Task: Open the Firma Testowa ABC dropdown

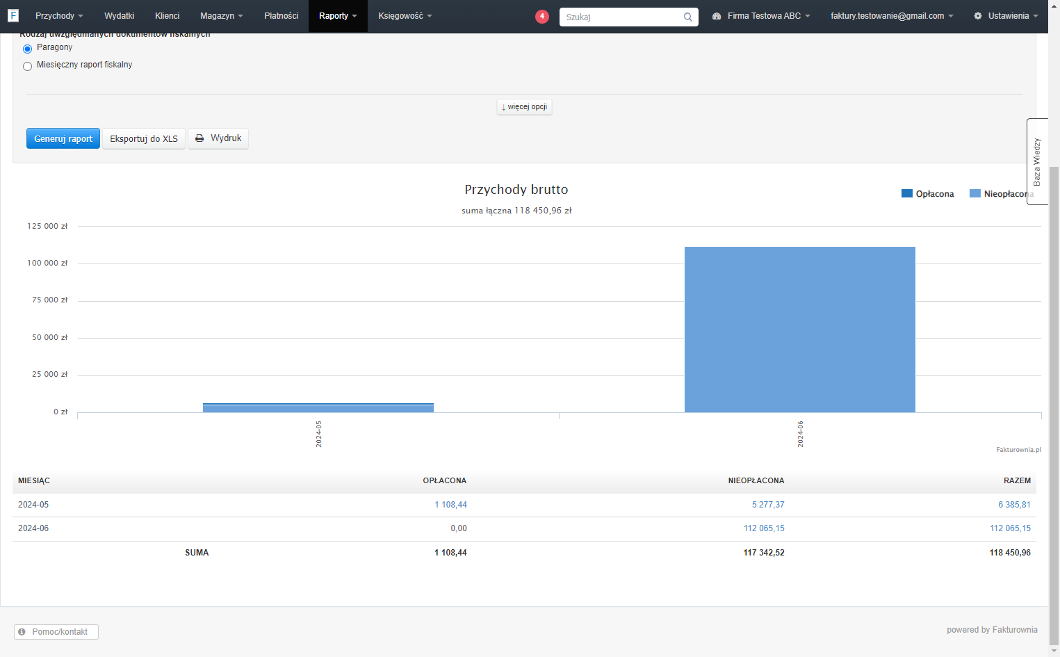Action: (x=761, y=16)
